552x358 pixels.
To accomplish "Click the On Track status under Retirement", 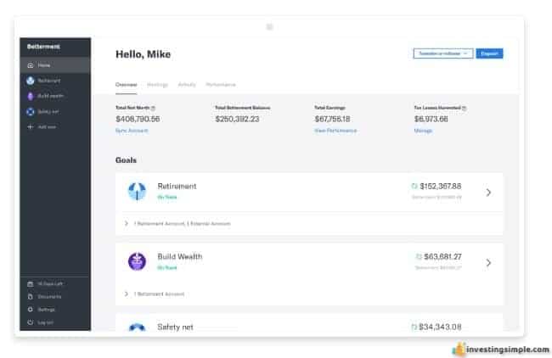I will click(x=167, y=197).
